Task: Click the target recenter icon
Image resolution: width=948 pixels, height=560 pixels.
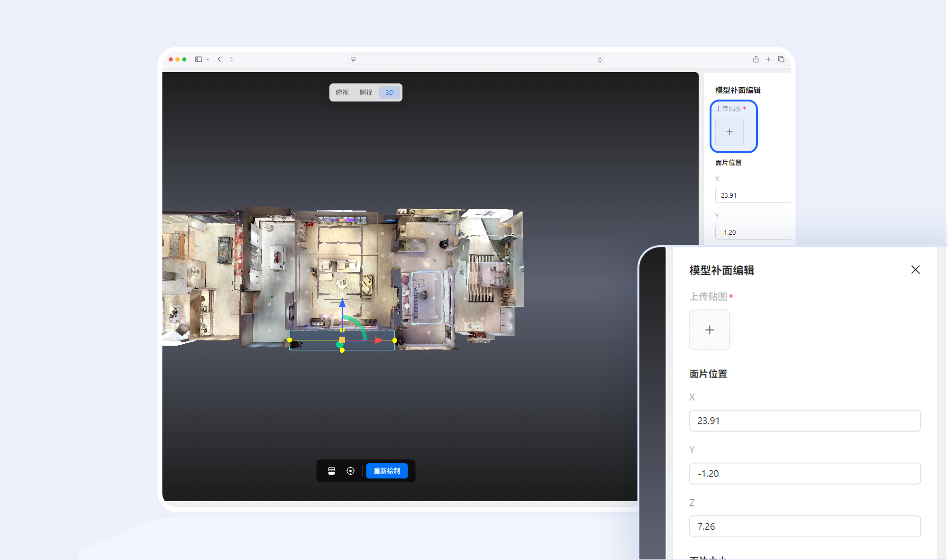Action: (x=350, y=471)
